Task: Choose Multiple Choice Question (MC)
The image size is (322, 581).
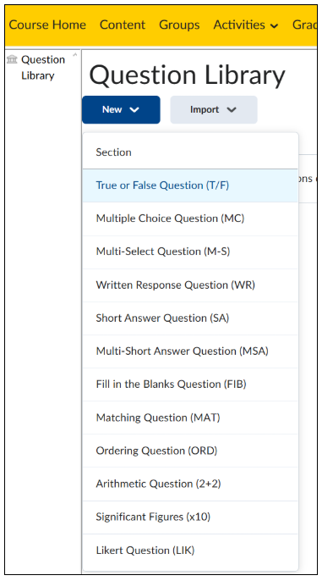Action: (x=190, y=219)
